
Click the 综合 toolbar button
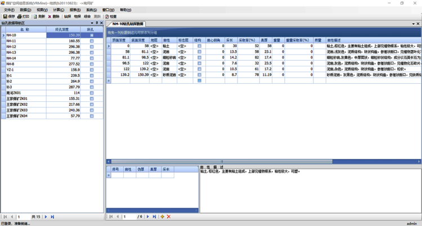(x=87, y=17)
